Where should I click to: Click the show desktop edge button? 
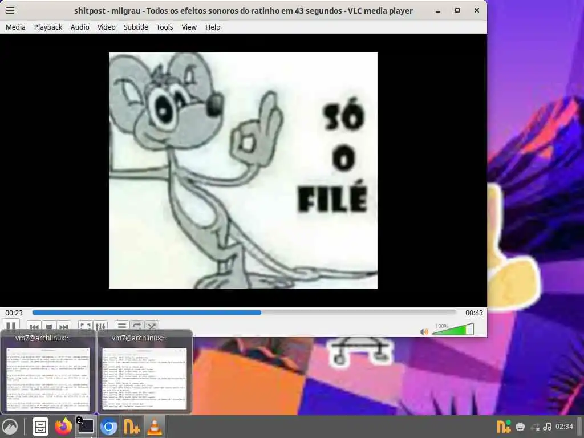(579, 427)
